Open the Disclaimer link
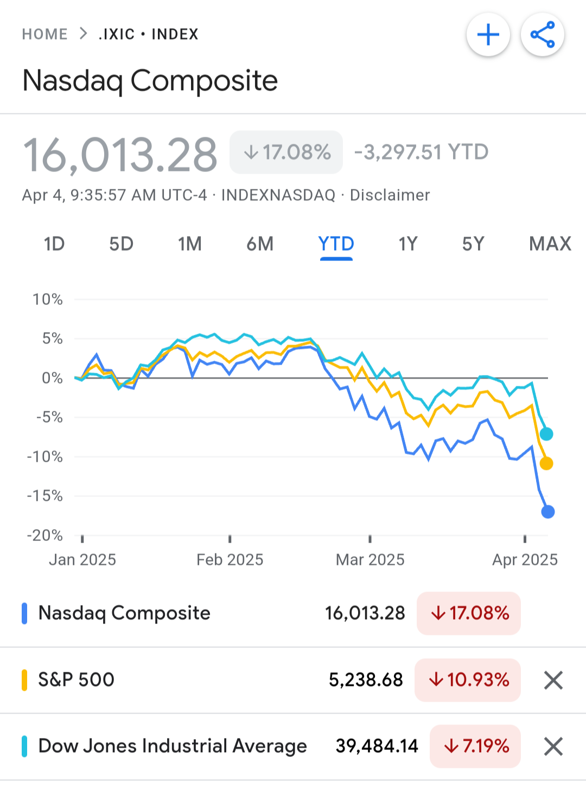The height and width of the screenshot is (789, 586). (390, 195)
